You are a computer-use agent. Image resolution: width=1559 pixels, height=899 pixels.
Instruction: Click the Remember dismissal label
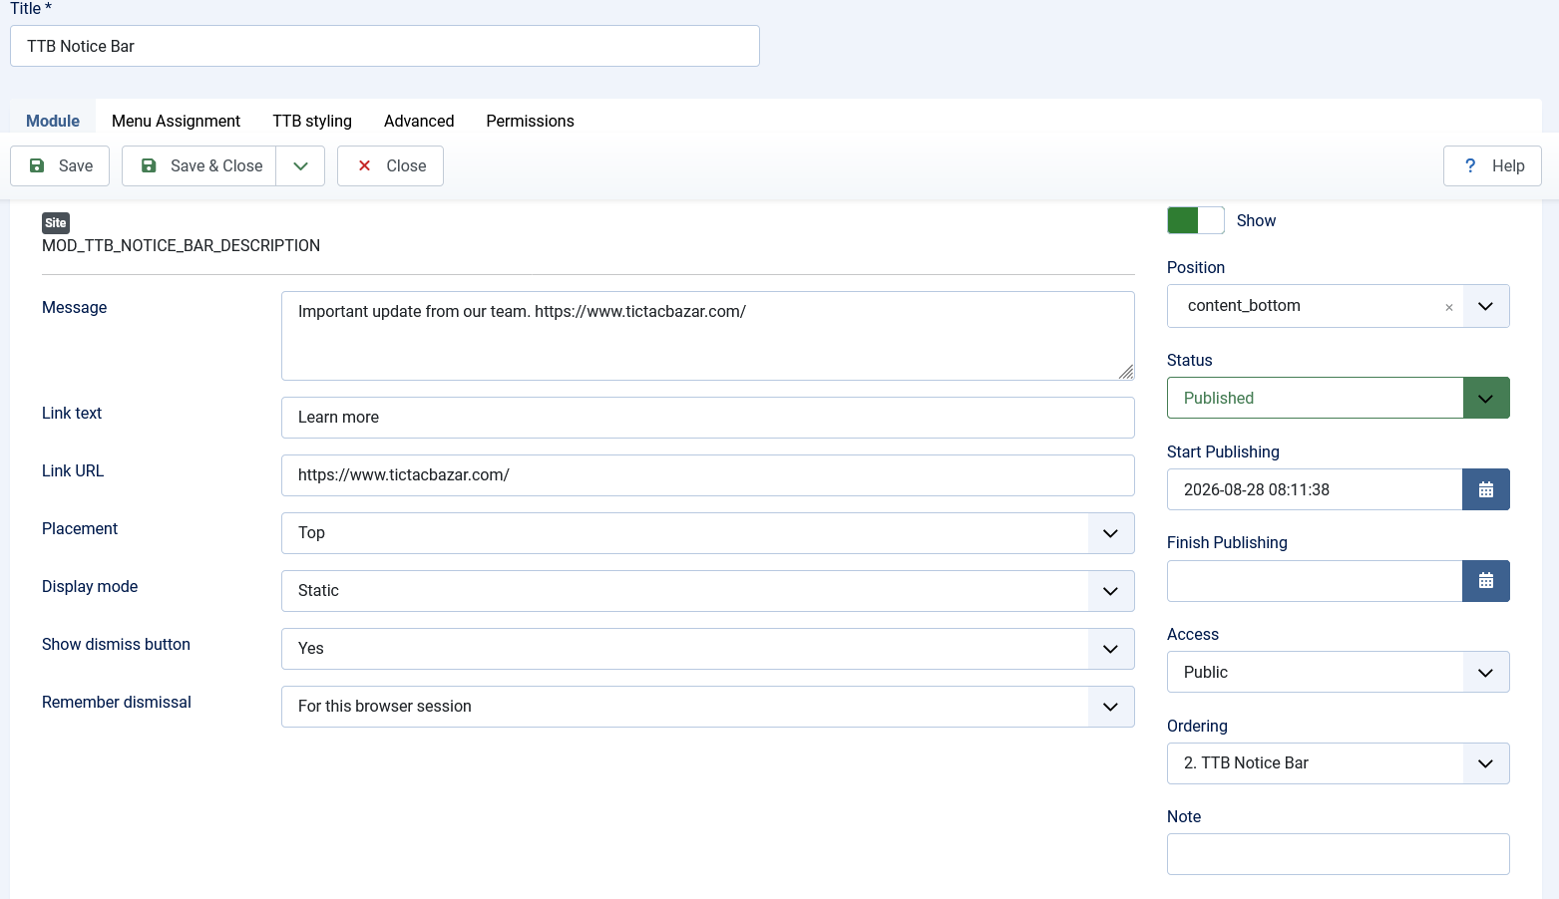tap(117, 703)
